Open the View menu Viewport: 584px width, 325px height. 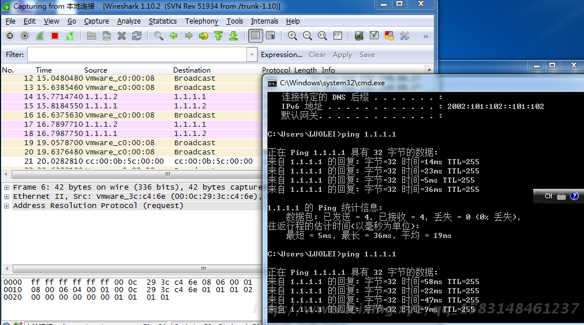(51, 21)
